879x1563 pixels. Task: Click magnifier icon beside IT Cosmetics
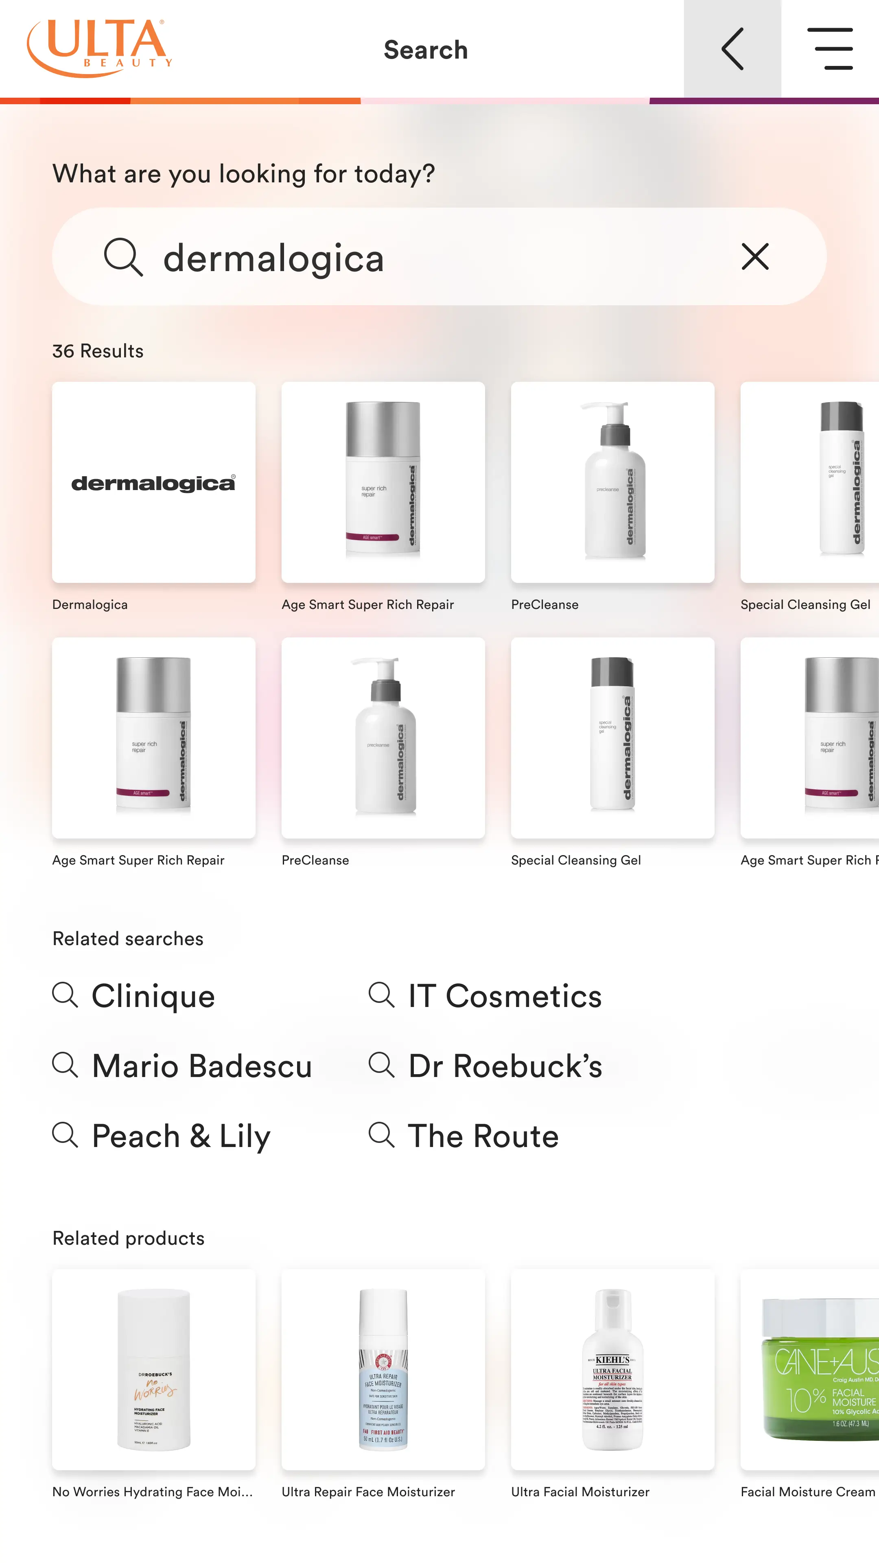382,995
